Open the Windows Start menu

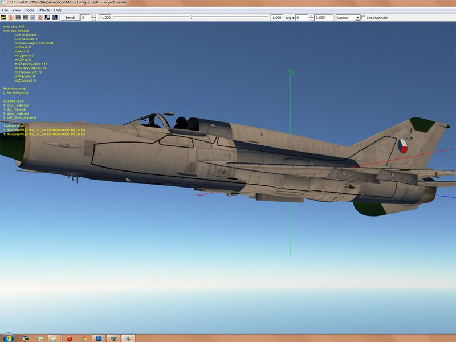click(x=8, y=338)
